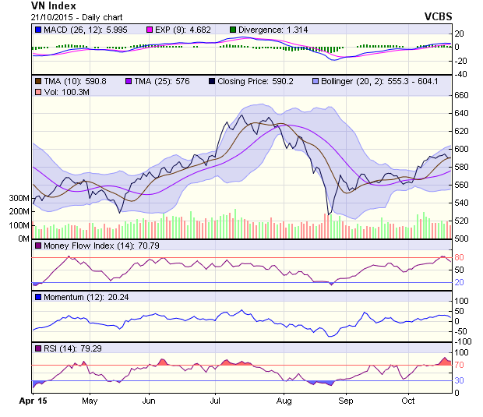The height and width of the screenshot is (417, 483).
Task: Select the Oct month axis label
Action: [x=407, y=401]
